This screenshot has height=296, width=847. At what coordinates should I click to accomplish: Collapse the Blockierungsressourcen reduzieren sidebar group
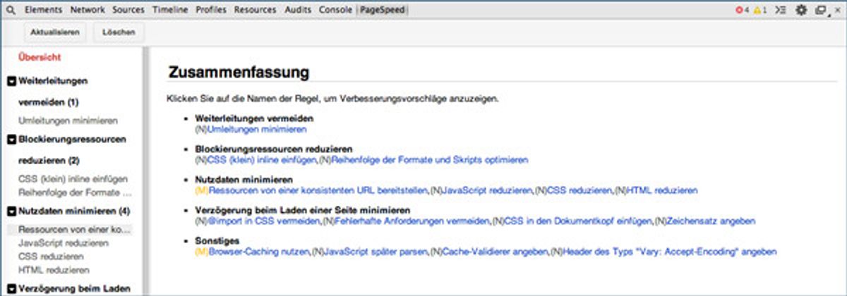tap(11, 140)
